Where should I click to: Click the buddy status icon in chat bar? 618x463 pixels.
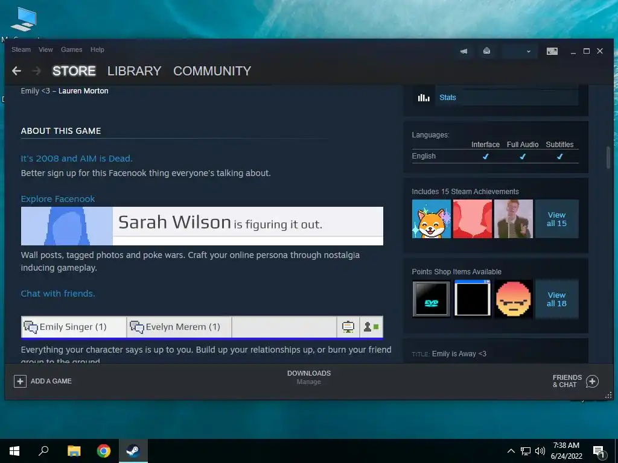371,327
